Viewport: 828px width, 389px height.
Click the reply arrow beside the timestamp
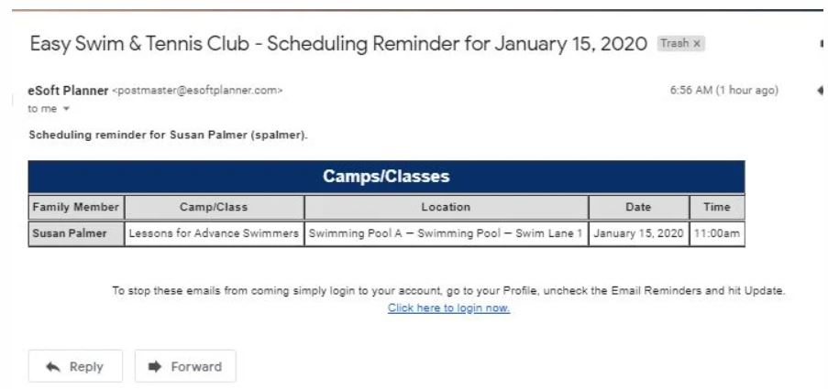click(822, 91)
